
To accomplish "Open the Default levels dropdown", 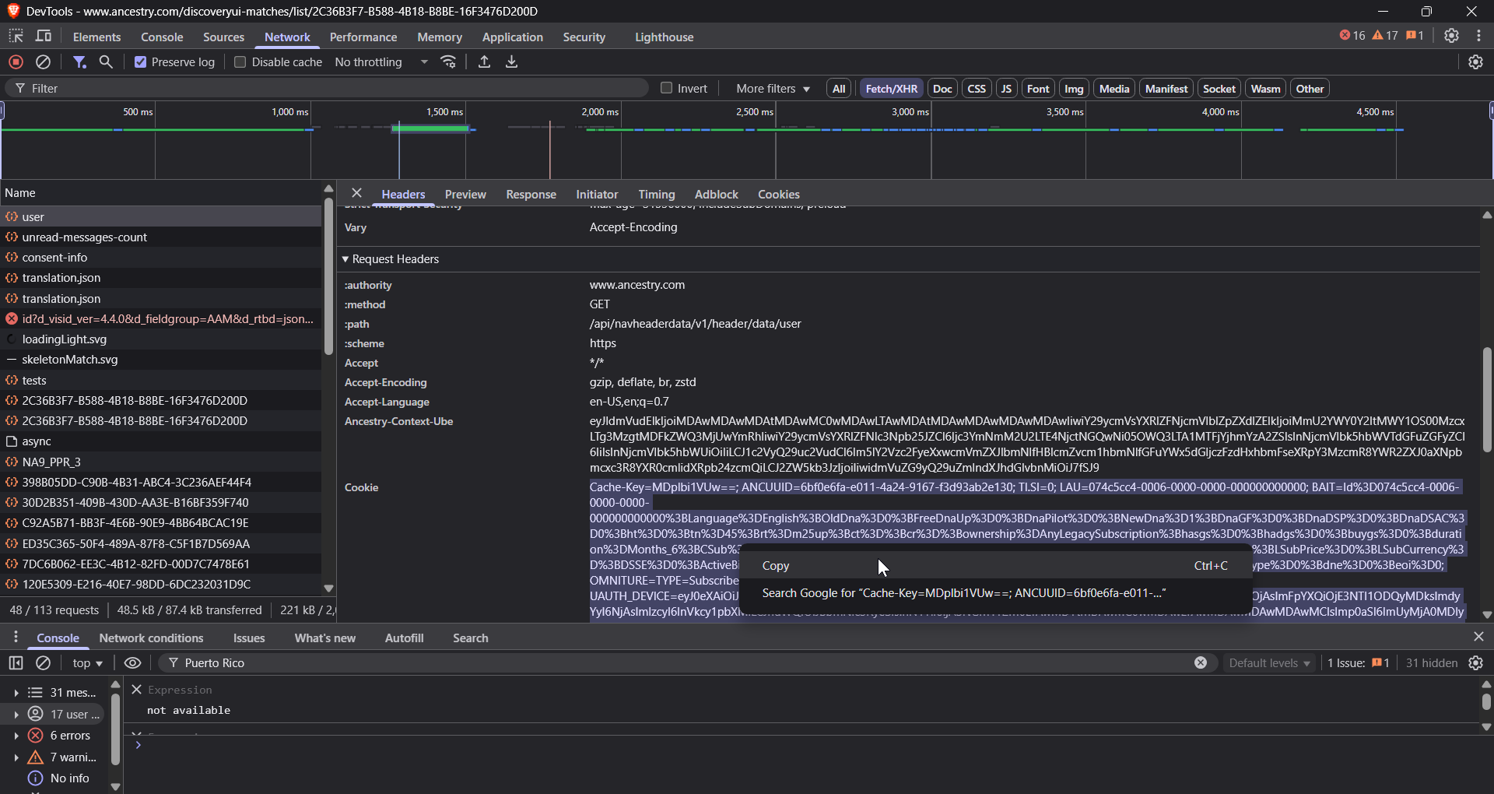I will click(1269, 663).
